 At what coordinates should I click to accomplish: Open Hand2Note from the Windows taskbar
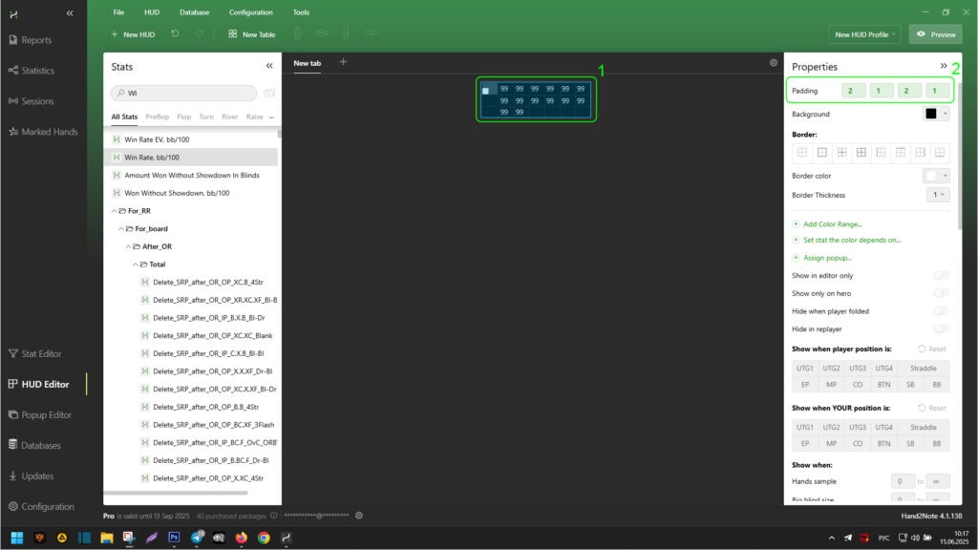pos(287,538)
